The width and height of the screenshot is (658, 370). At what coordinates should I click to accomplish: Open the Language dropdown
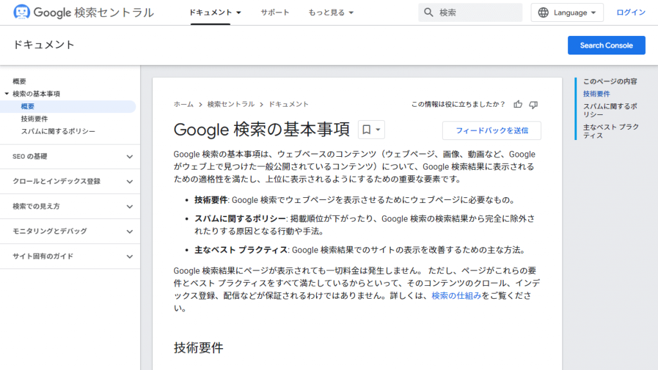point(567,13)
